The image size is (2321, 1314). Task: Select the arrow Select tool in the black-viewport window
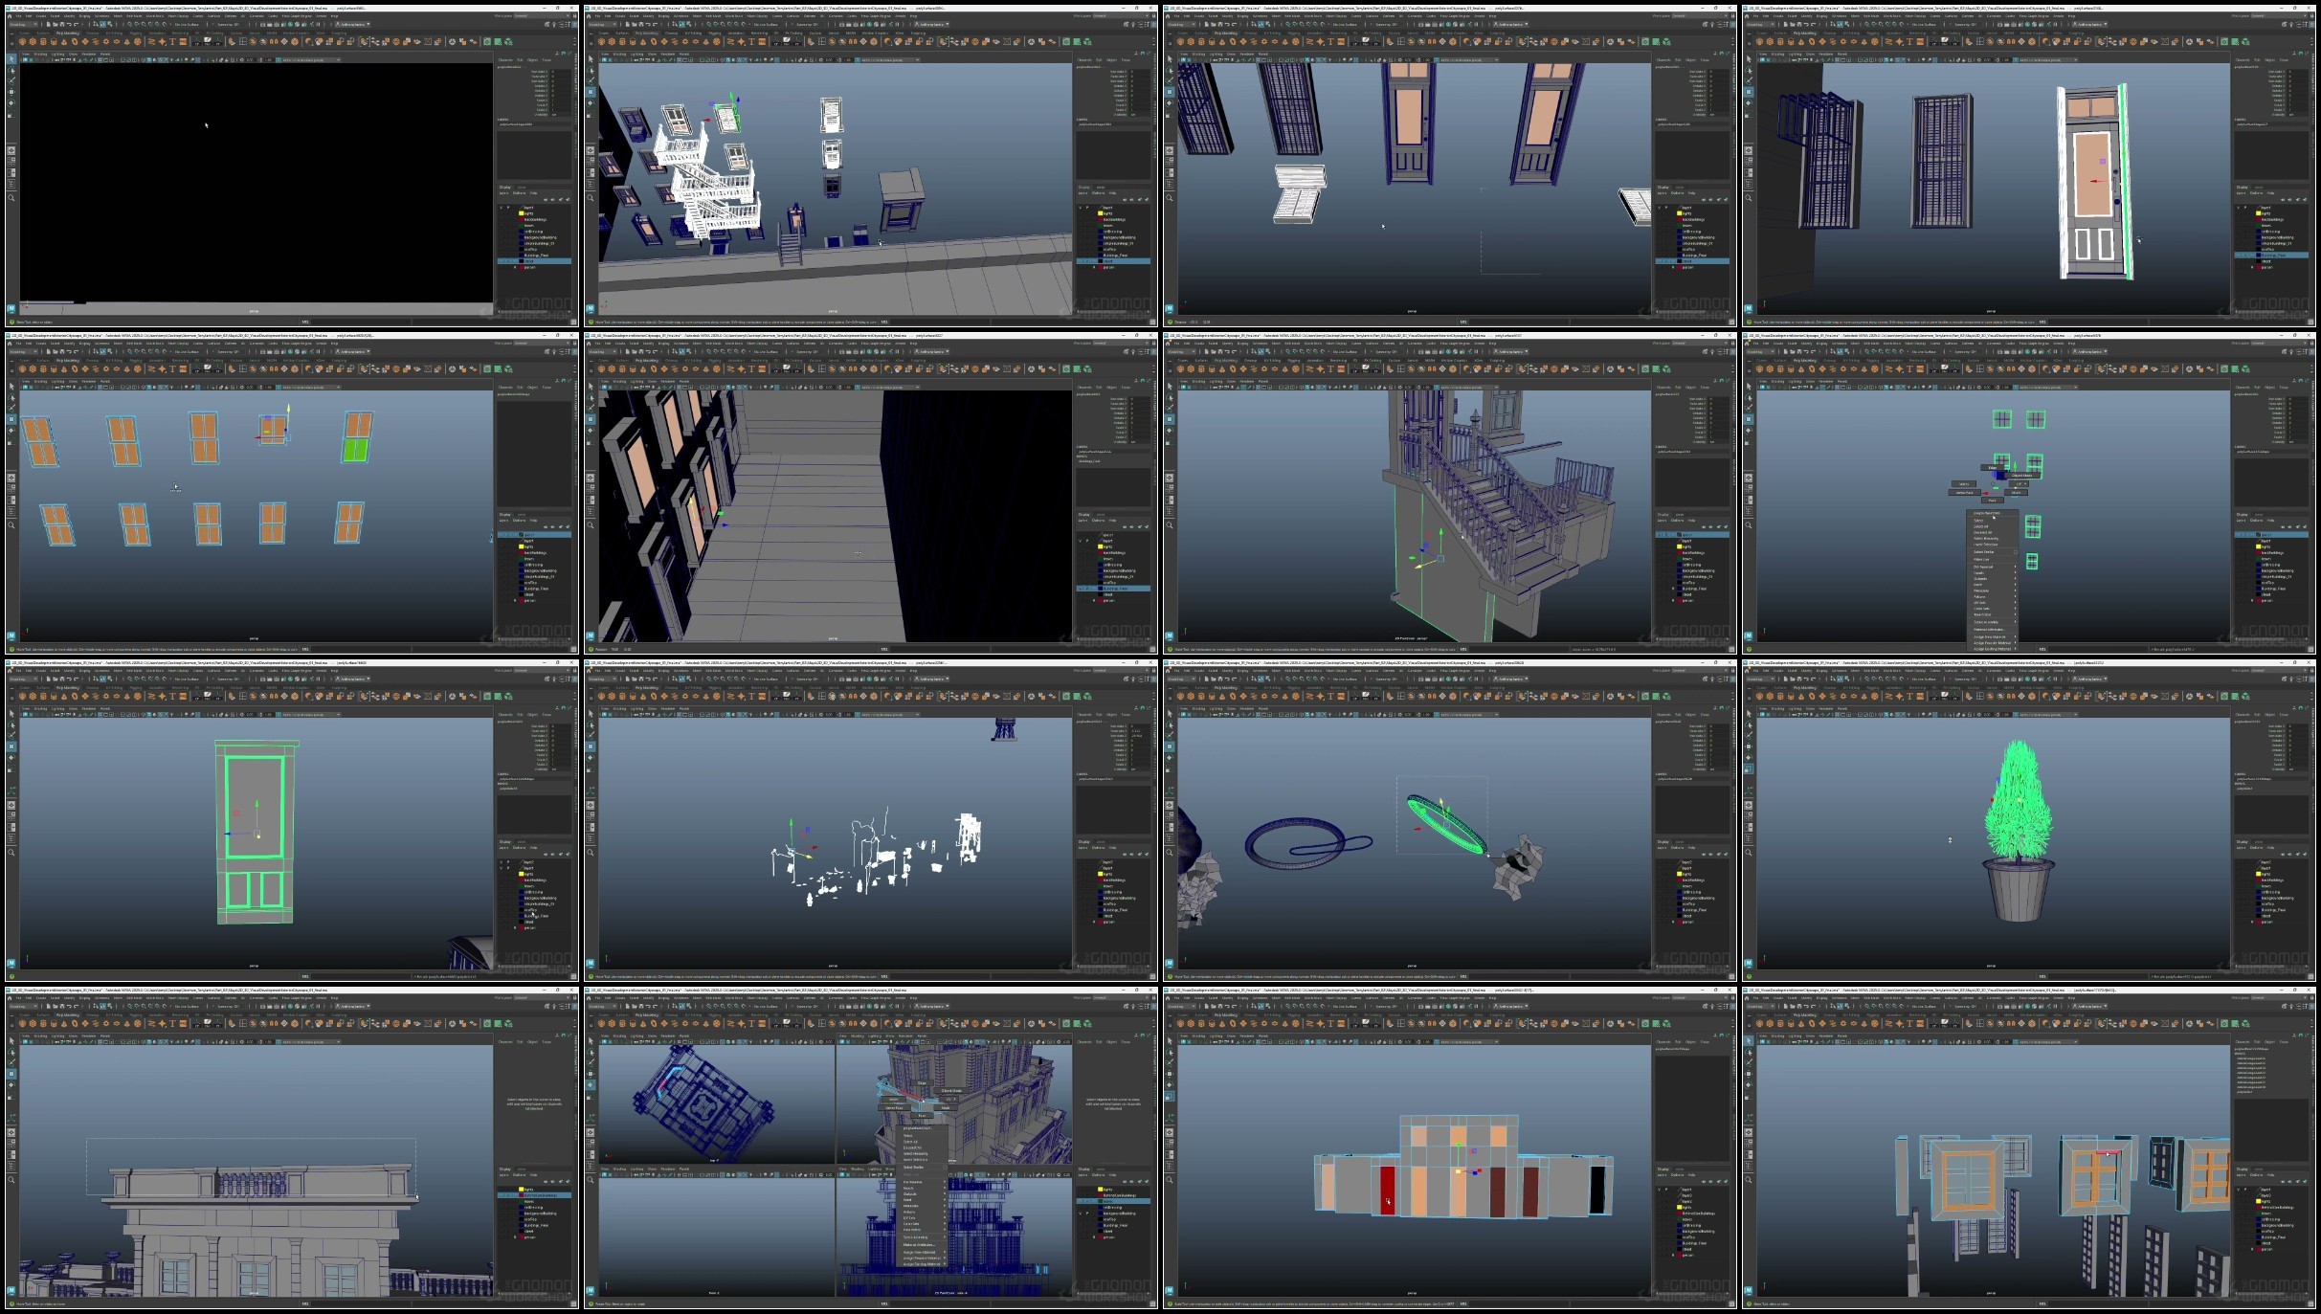point(11,58)
